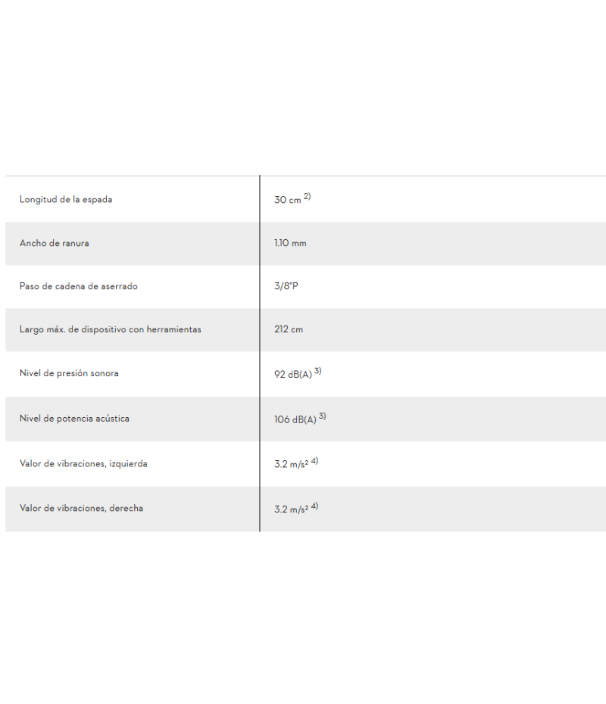Open footnote 4 in derecha row
The height and width of the screenshot is (704, 606).
314,506
